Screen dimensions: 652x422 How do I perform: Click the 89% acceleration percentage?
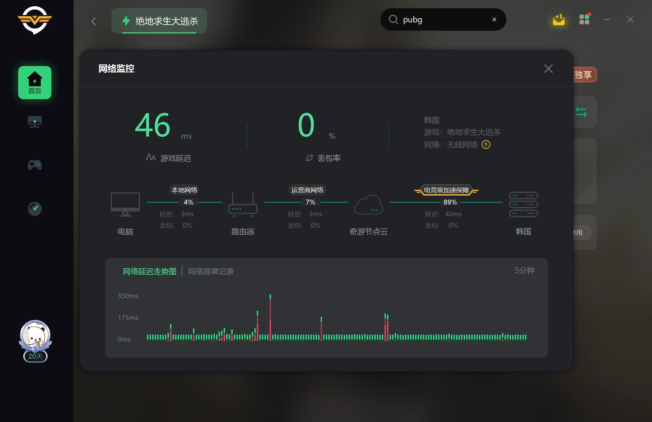[x=450, y=202]
